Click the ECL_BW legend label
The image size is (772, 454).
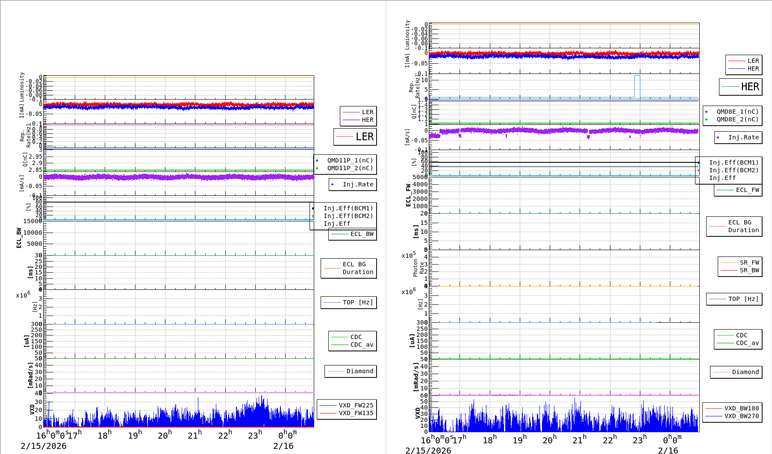362,234
